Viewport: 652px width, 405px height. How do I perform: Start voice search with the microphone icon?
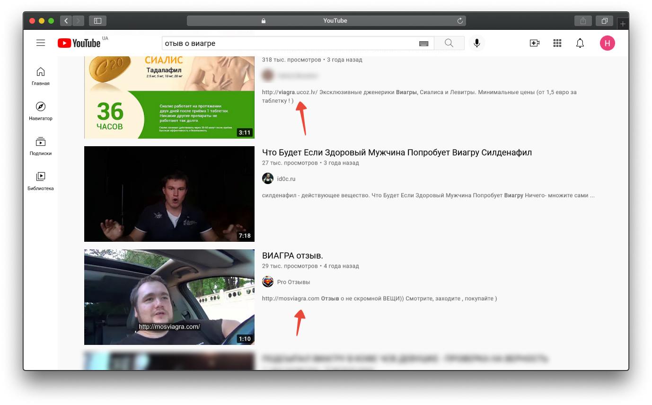477,43
